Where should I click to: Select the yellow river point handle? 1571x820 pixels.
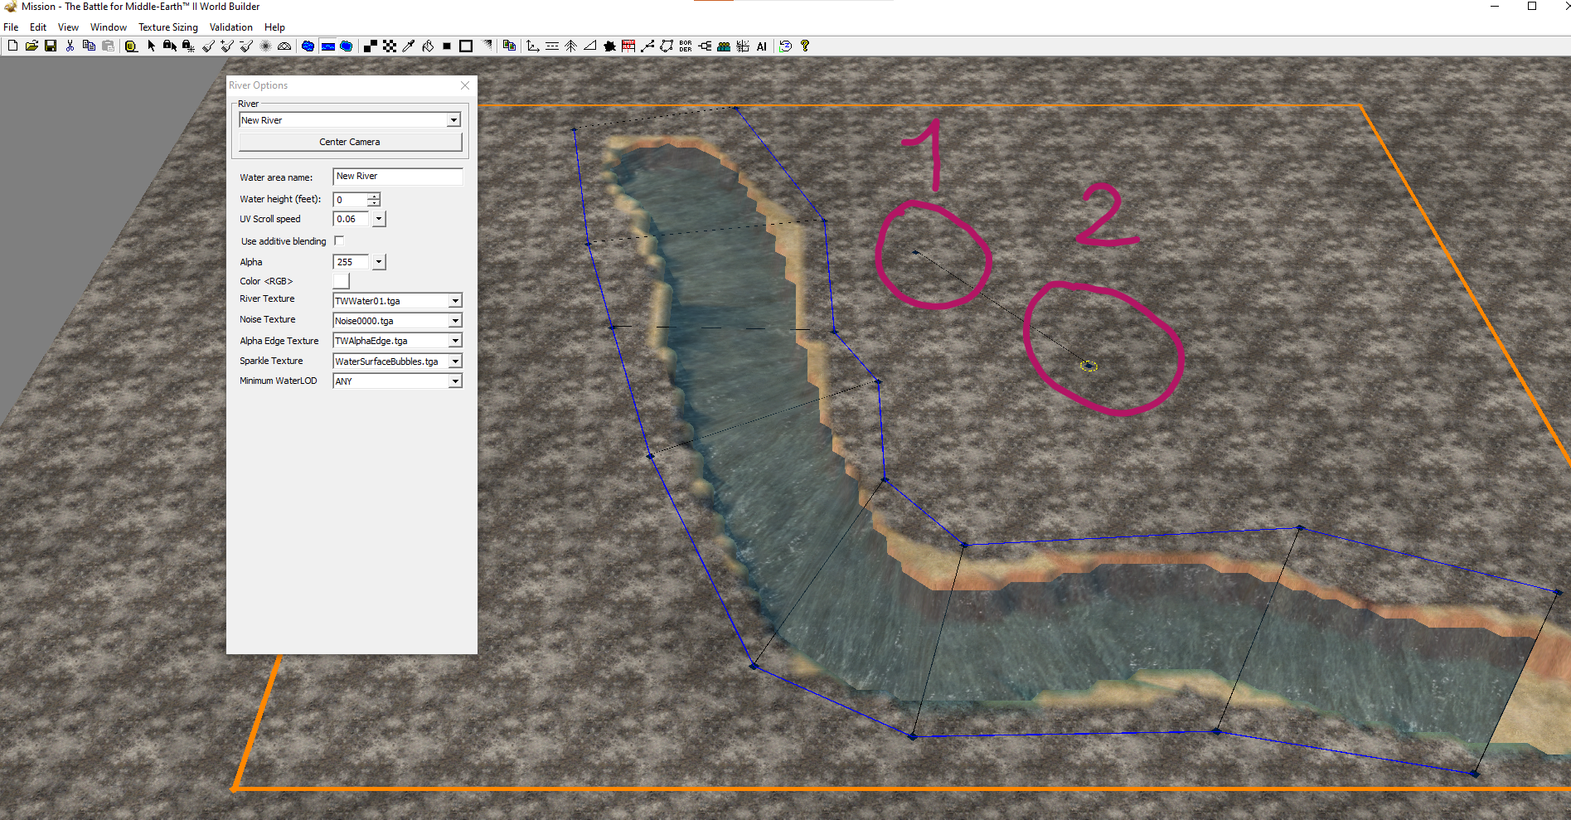click(1089, 366)
